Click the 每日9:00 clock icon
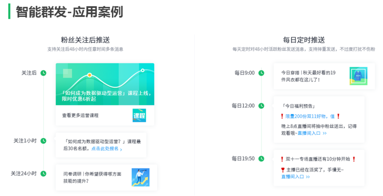Viewport: 383px width, 196px height. (261, 73)
